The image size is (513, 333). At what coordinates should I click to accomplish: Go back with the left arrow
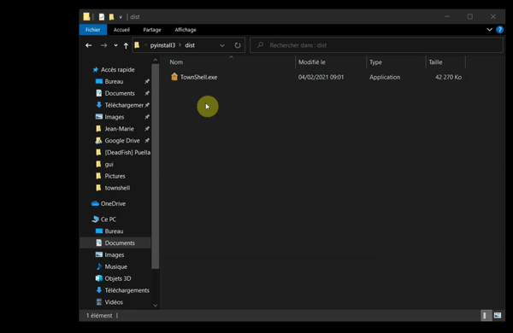pyautogui.click(x=88, y=45)
